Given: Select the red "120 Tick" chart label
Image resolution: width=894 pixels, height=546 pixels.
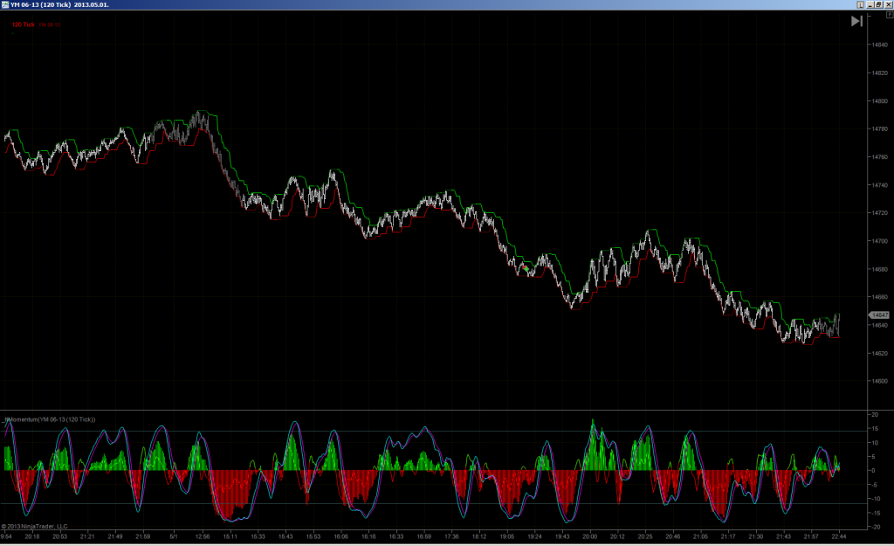Looking at the screenshot, I should tap(24, 24).
